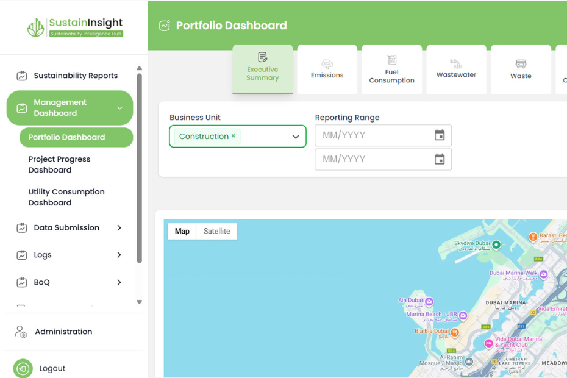This screenshot has height=378, width=567.
Task: Click the Administration user-gear icon
Action: click(x=21, y=332)
